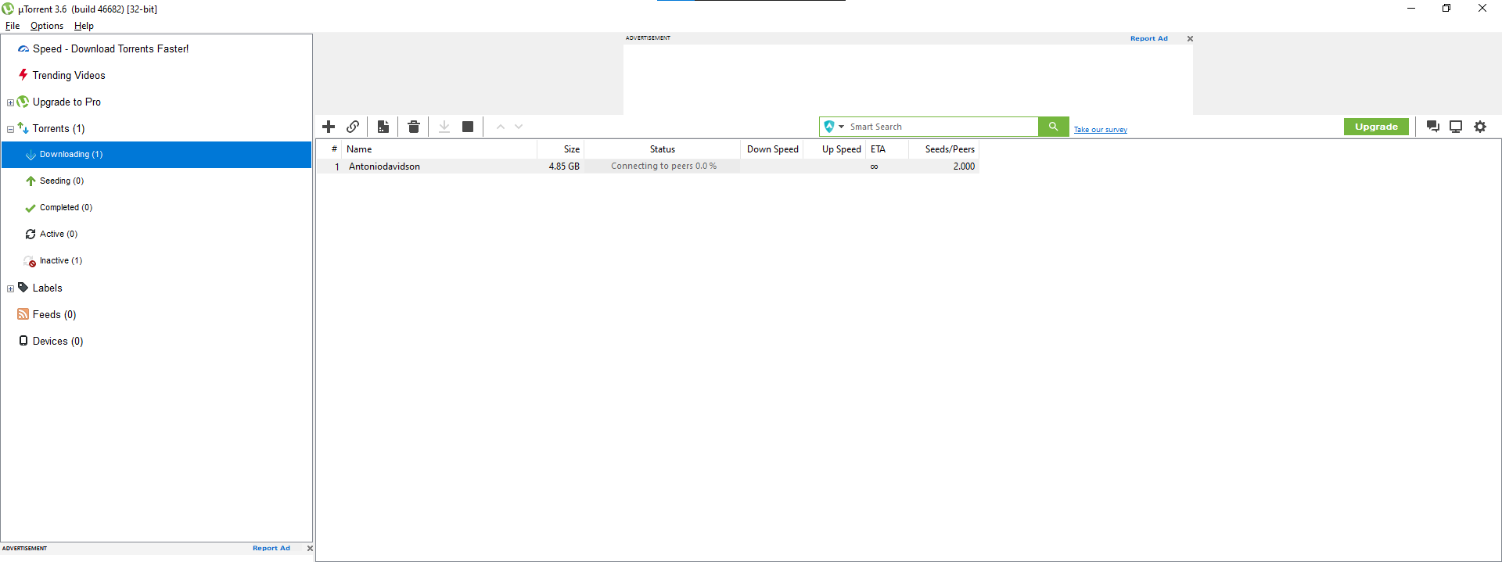1502x562 pixels.
Task: Click Add Torrent from URL link icon
Action: (x=353, y=127)
